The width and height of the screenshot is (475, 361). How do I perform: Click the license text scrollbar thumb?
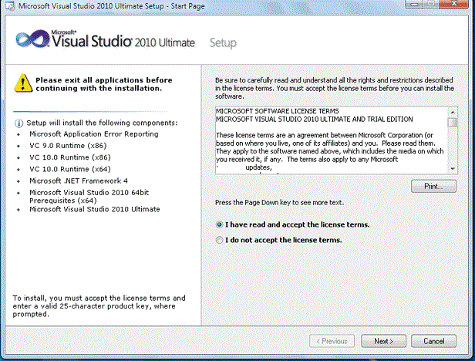[x=453, y=123]
